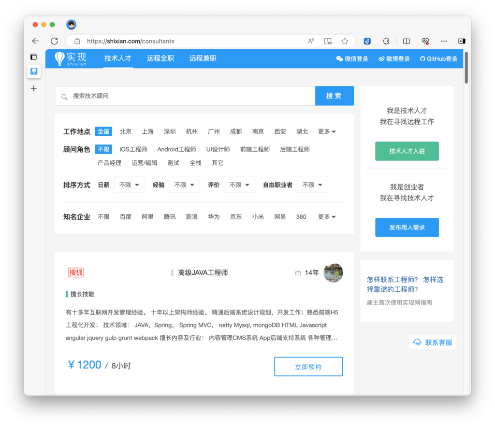The width and height of the screenshot is (495, 427).
Task: Click the magnifying glass in the search box
Action: 64,97
